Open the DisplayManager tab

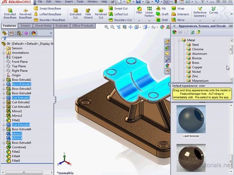34,34
